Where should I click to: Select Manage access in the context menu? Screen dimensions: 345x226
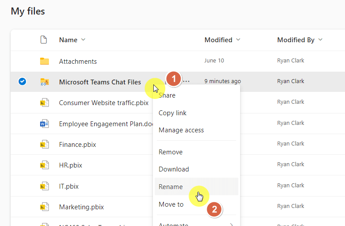(196, 130)
